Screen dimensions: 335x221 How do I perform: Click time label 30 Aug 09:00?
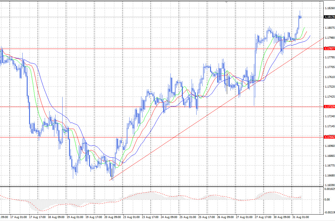tap(282, 217)
